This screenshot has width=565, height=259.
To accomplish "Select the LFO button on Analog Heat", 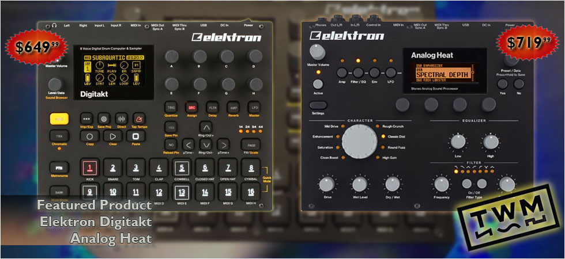I will point(390,73).
